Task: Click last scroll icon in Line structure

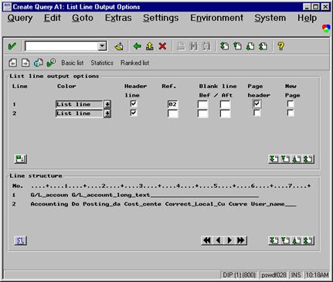Action: [x=308, y=241]
